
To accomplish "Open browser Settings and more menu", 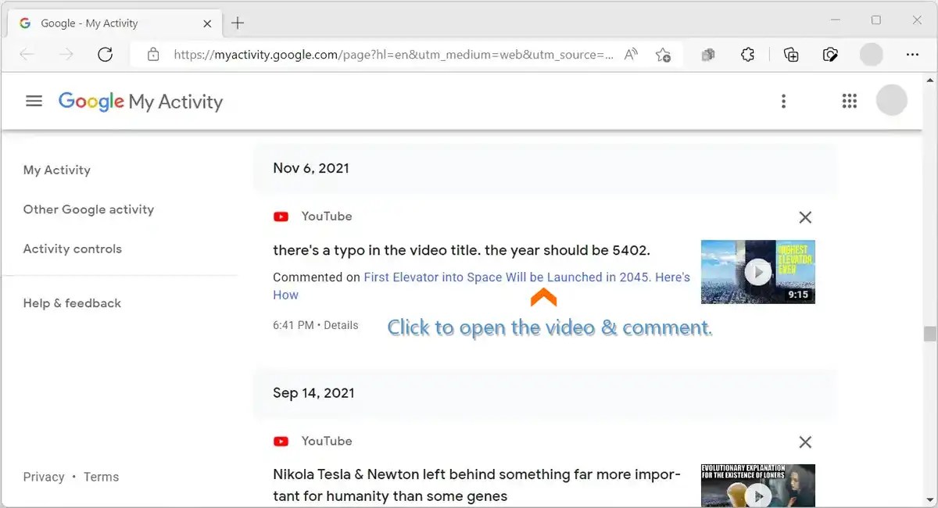I will coord(912,55).
